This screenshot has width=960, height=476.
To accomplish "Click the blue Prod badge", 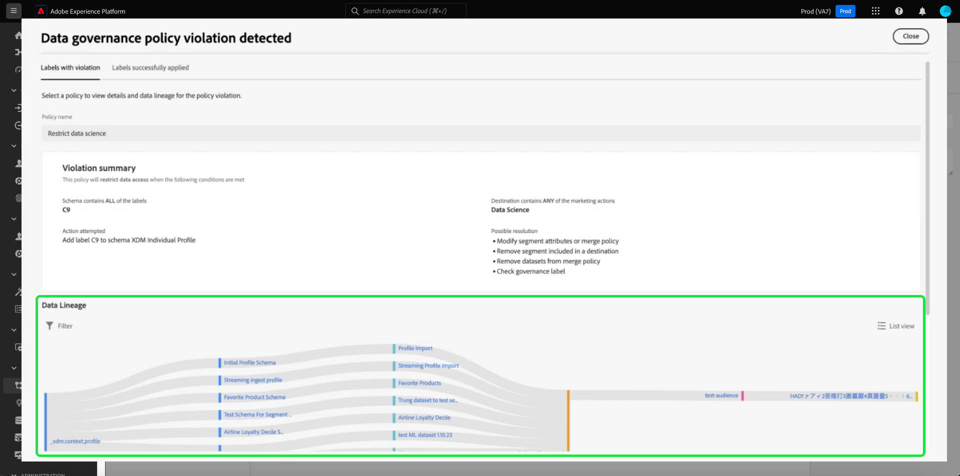I will click(x=845, y=11).
